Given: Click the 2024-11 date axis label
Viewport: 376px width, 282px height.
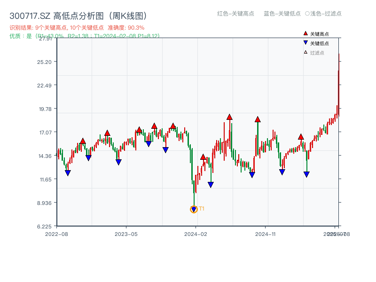Looking at the screenshot, I should click(266, 234).
